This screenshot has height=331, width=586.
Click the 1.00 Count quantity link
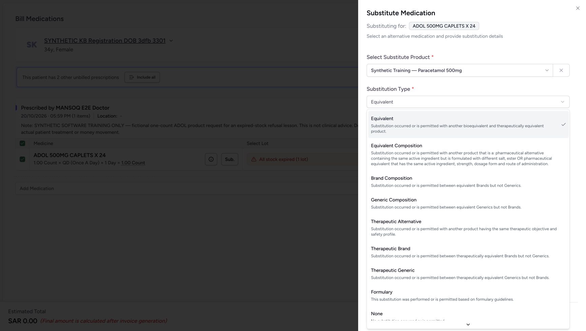tap(133, 163)
